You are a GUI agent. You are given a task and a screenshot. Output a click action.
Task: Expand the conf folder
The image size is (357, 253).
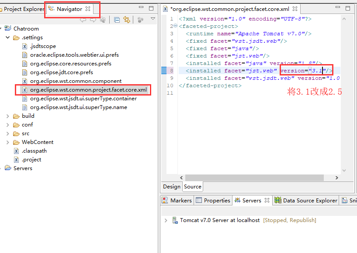(8, 125)
